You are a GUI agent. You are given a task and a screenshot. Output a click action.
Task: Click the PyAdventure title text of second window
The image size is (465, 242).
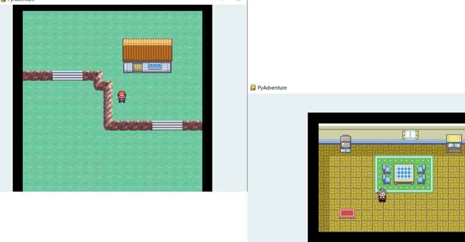[272, 88]
